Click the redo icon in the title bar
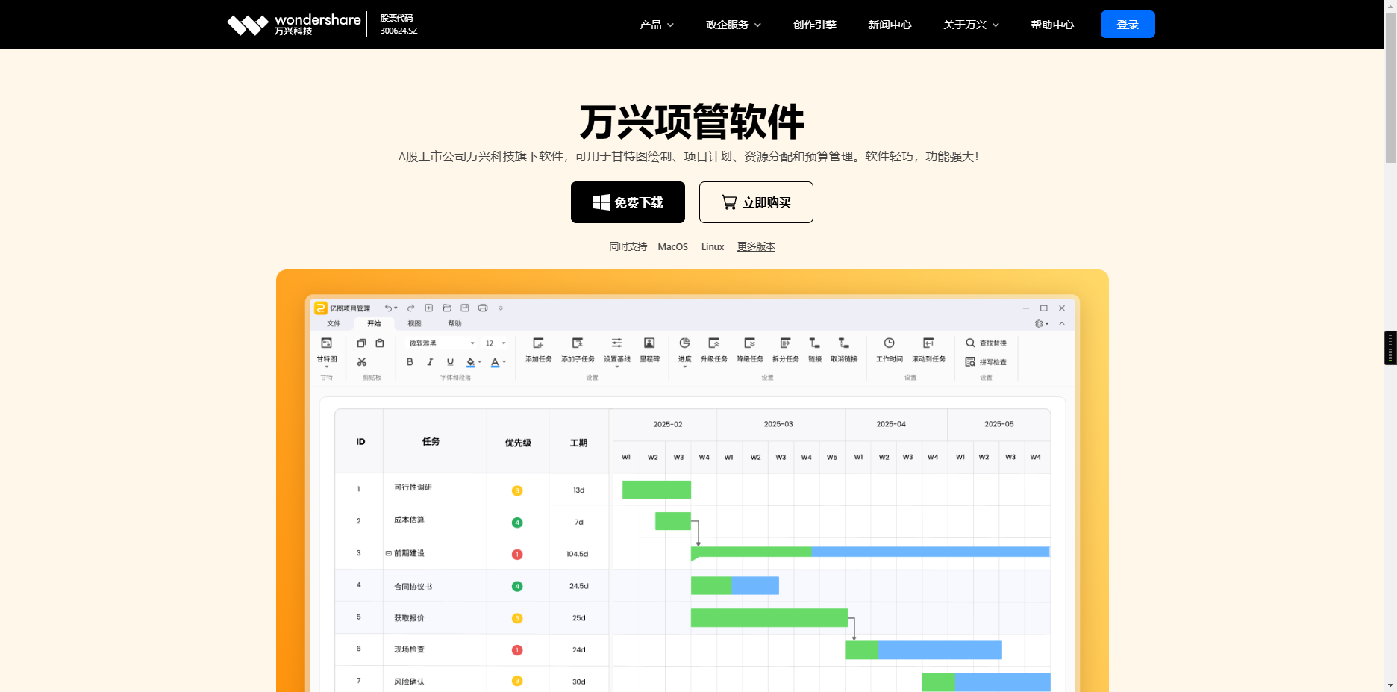 click(x=410, y=308)
